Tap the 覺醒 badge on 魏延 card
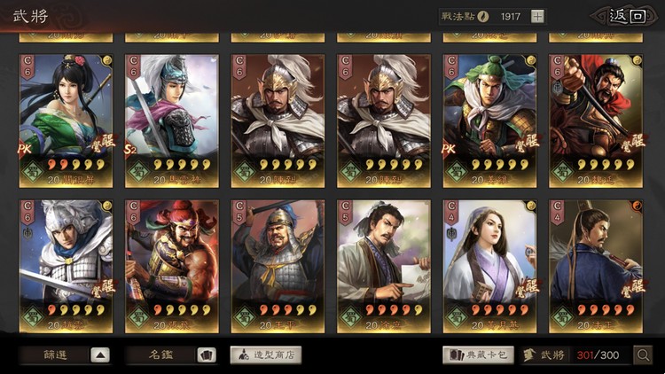 [x=633, y=143]
